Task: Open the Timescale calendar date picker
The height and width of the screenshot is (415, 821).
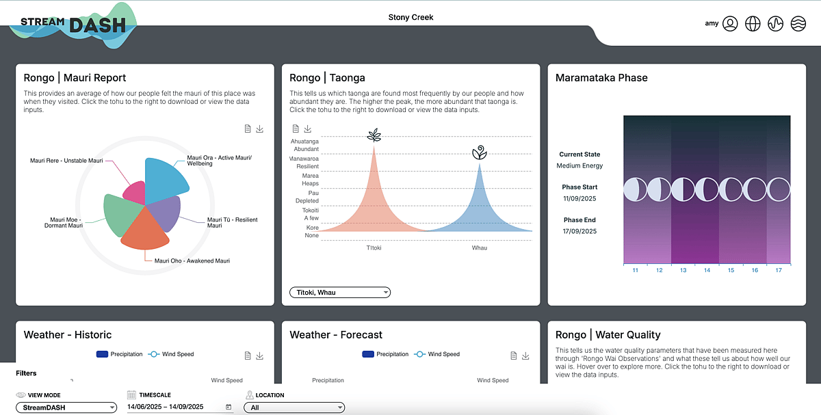Action: 229,407
